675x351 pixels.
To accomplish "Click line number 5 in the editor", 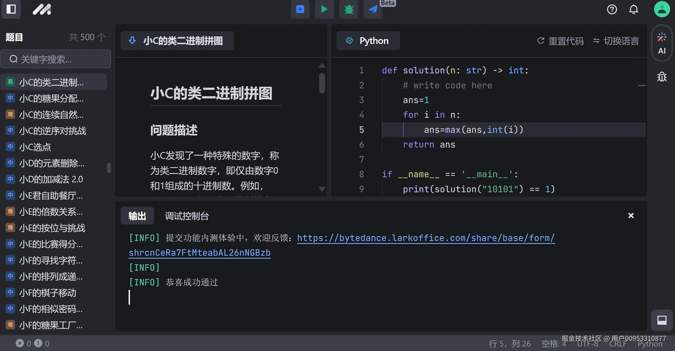I will [361, 130].
